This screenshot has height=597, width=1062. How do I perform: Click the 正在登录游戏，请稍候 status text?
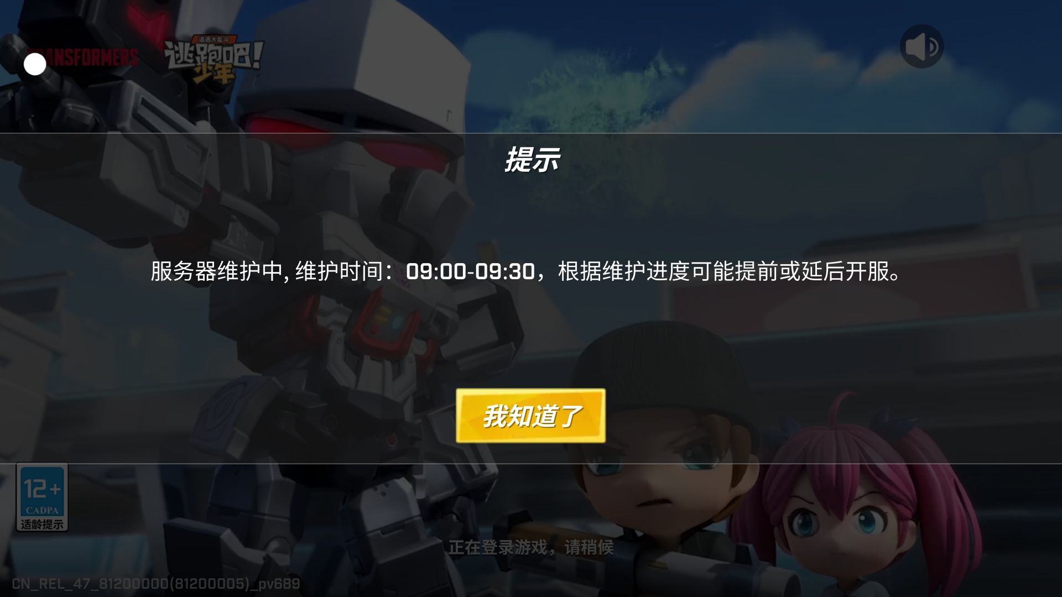531,547
